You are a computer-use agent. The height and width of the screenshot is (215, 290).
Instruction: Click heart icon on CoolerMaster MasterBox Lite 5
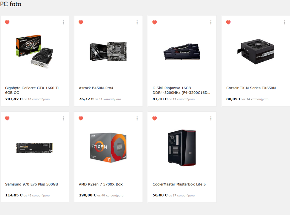pyautogui.click(x=155, y=118)
